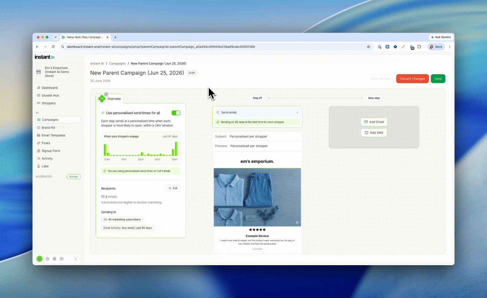Click the Draft status badge
This screenshot has width=487, height=298.
pyautogui.click(x=192, y=73)
